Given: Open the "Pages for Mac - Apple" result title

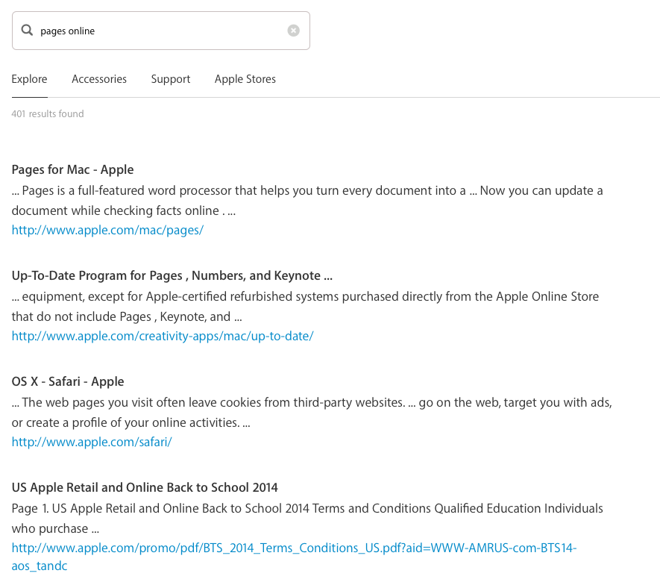Looking at the screenshot, I should click(x=72, y=169).
